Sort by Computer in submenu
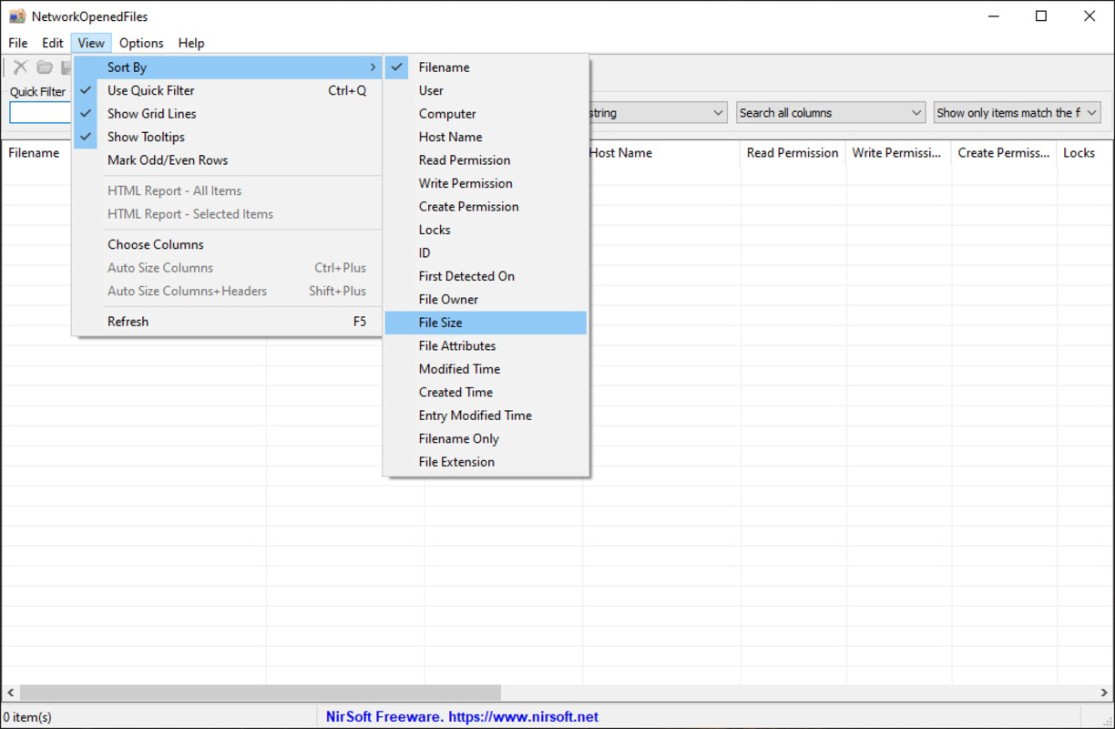 coord(486,114)
